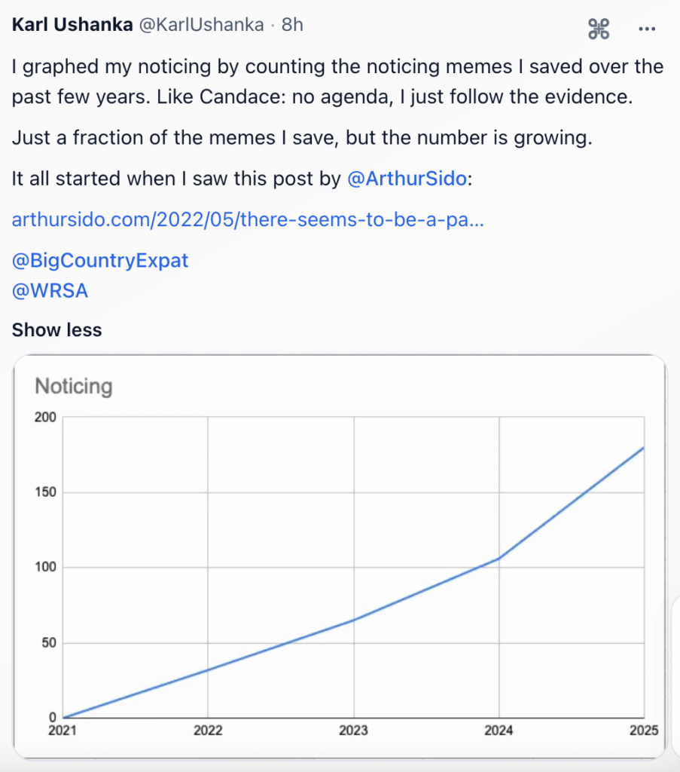Go to the @BigCountryExpat profile mention

(100, 261)
